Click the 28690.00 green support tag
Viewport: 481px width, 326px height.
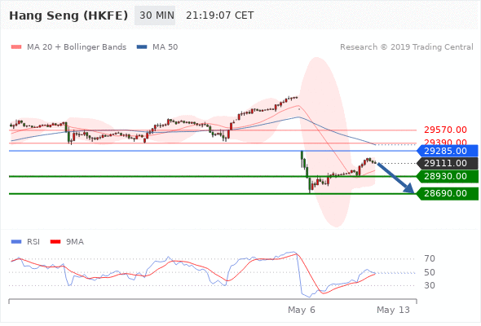pyautogui.click(x=448, y=193)
